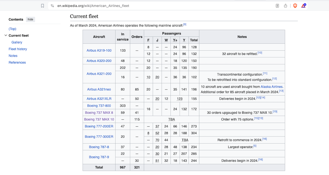Go to References section
Viewport: 329px width, 175px height.
click(x=17, y=63)
